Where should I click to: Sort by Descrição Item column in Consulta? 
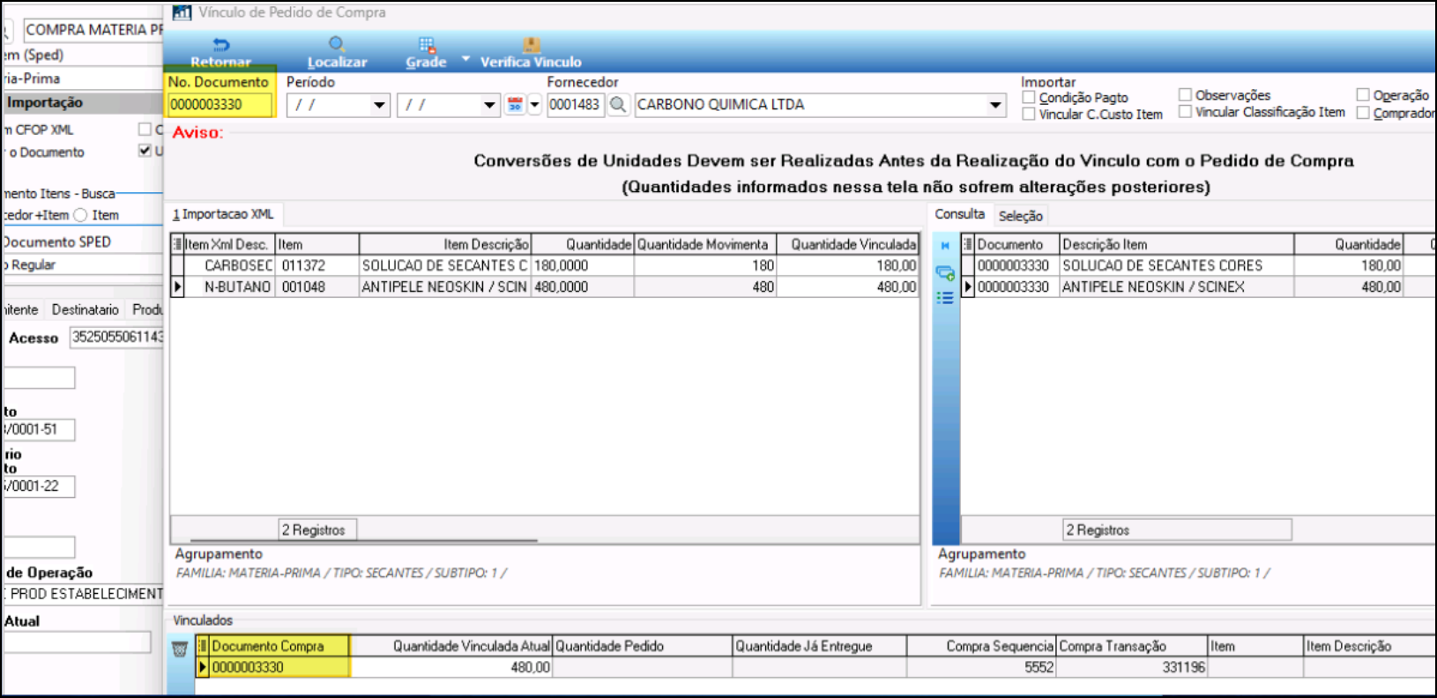pos(1176,244)
